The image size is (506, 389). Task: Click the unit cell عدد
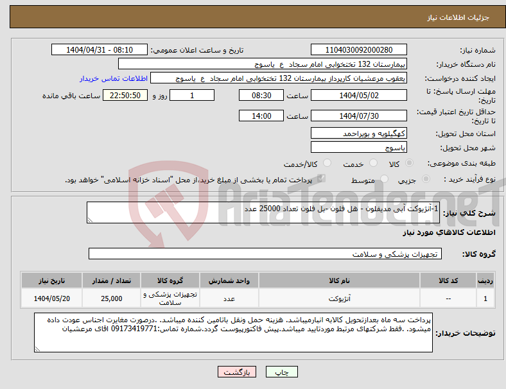pos(229,298)
